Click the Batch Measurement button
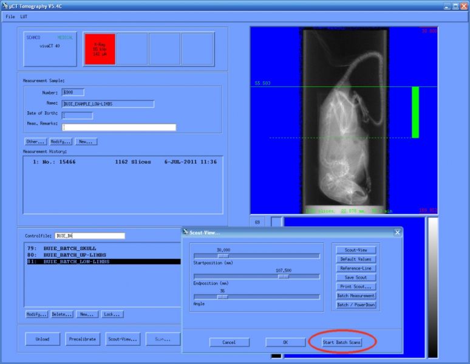 [x=356, y=296]
